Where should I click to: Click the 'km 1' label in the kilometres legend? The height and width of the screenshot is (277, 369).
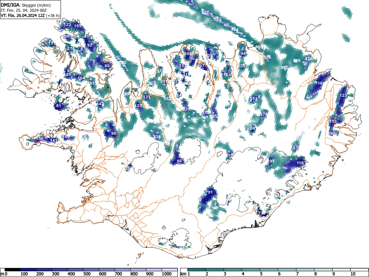[x=185, y=274]
